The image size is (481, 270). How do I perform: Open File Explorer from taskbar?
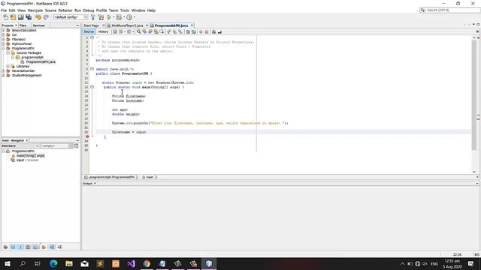pyautogui.click(x=69, y=263)
